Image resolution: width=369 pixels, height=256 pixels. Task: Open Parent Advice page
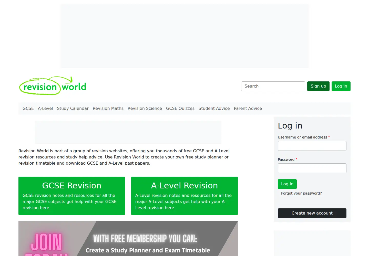[x=248, y=108]
